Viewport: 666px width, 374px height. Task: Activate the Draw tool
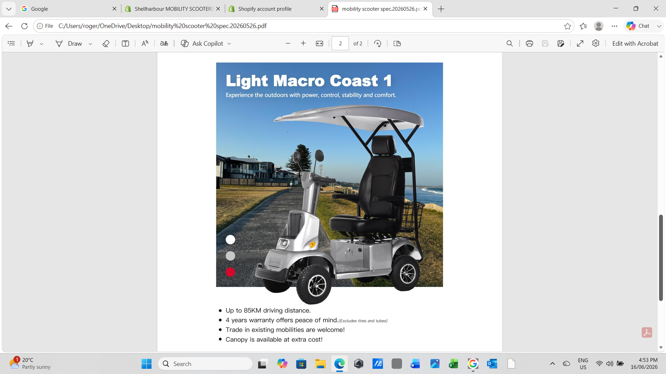coord(69,43)
